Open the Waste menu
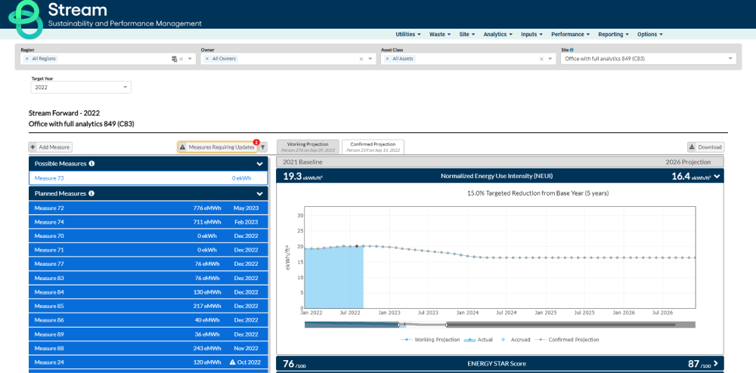Image resolution: width=756 pixels, height=373 pixels. [x=440, y=35]
